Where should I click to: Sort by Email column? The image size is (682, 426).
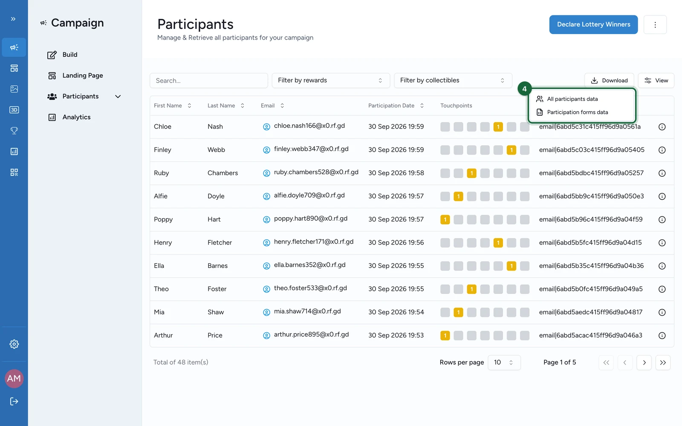[x=272, y=106]
